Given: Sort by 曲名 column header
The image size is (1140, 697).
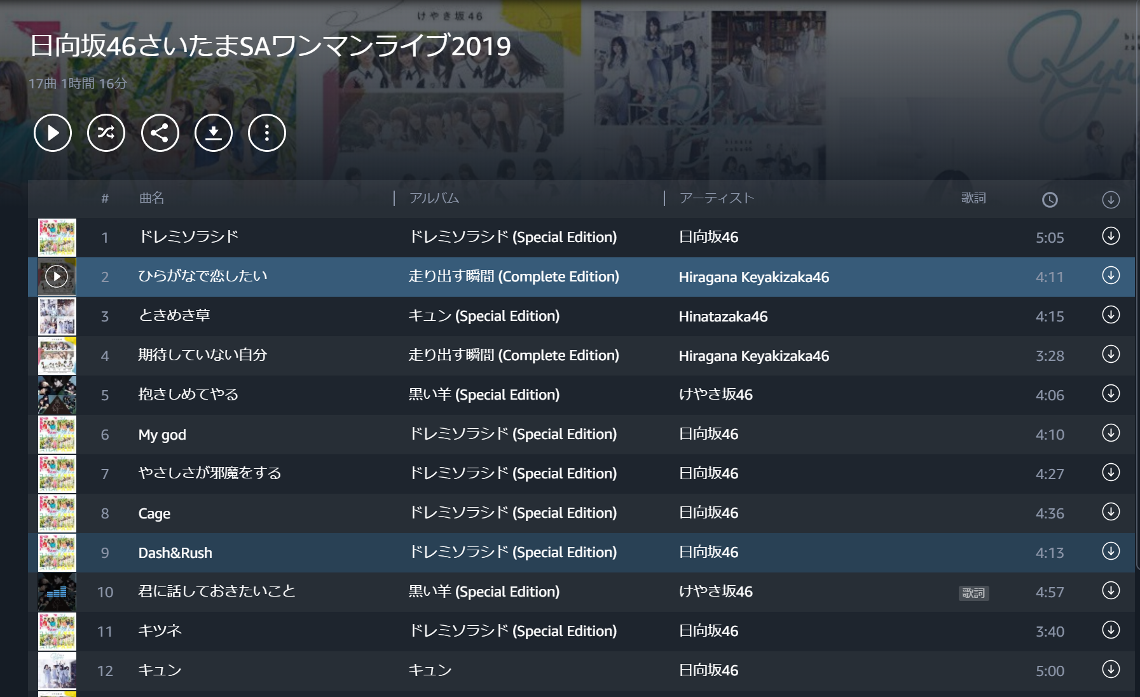Looking at the screenshot, I should tap(151, 198).
